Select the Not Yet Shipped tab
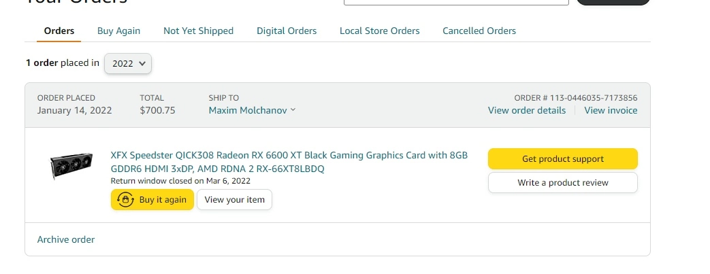Image resolution: width=710 pixels, height=274 pixels. 198,31
